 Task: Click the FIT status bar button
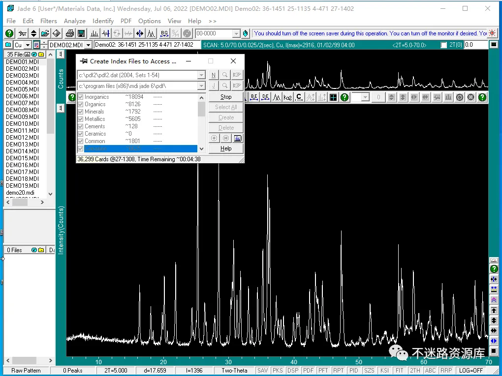[x=400, y=371]
